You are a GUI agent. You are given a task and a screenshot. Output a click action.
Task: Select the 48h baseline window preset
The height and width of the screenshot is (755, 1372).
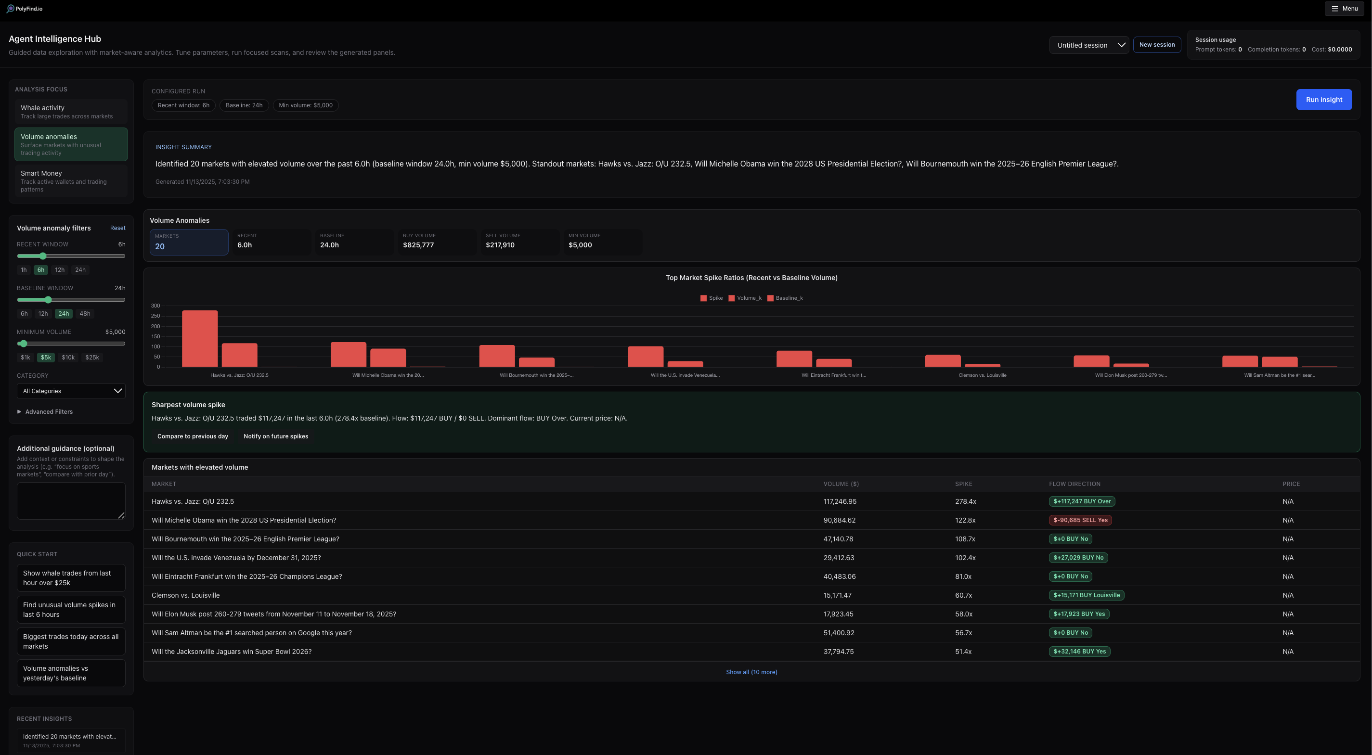(x=85, y=314)
